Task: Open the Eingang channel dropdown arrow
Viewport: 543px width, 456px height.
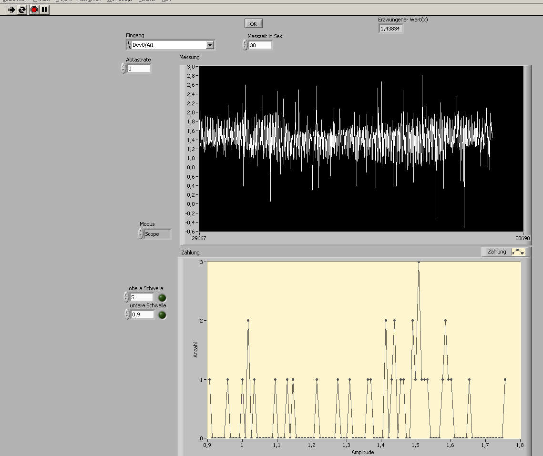Action: (210, 45)
